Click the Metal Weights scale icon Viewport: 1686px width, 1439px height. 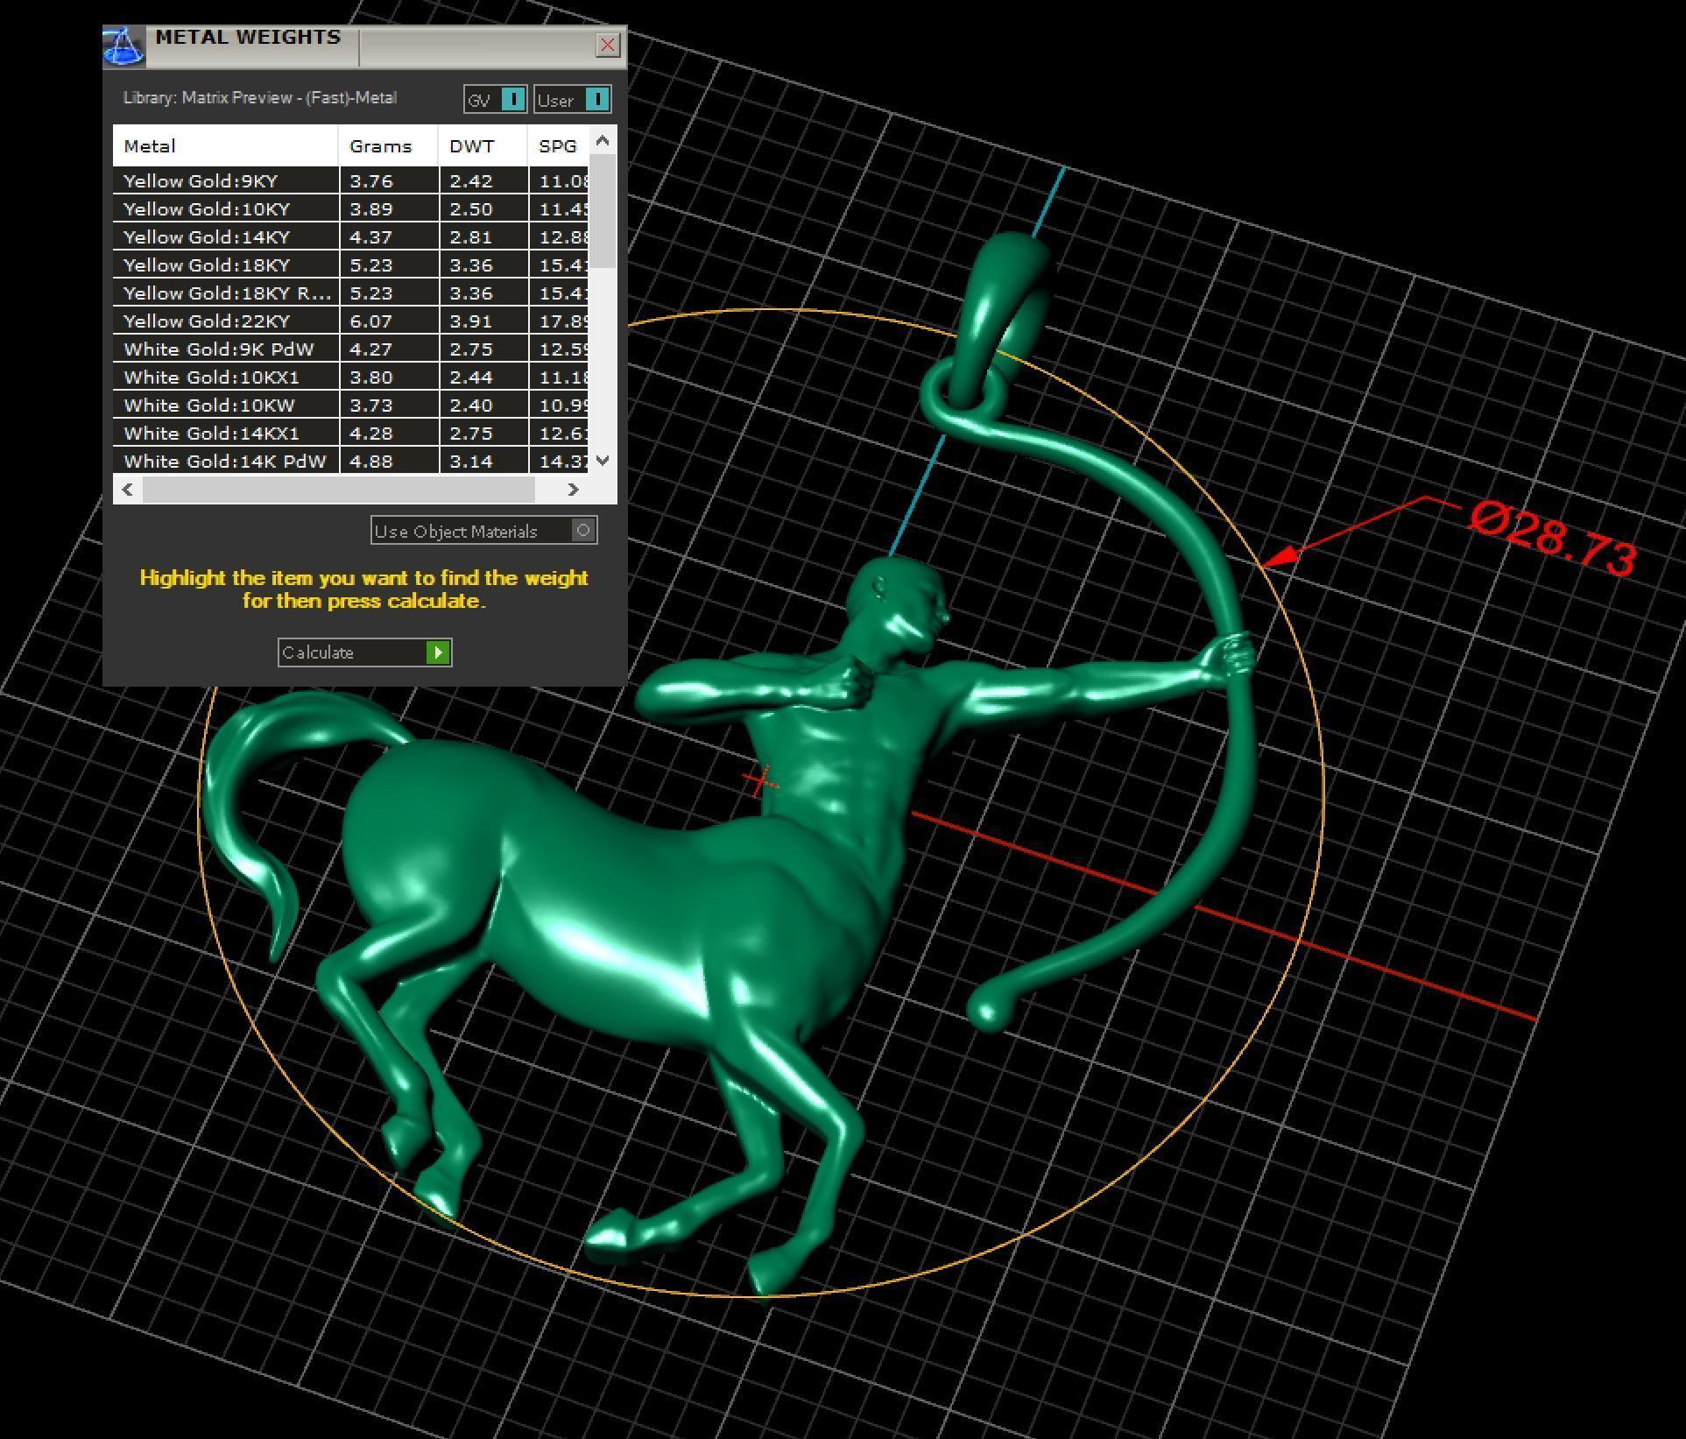pyautogui.click(x=123, y=46)
